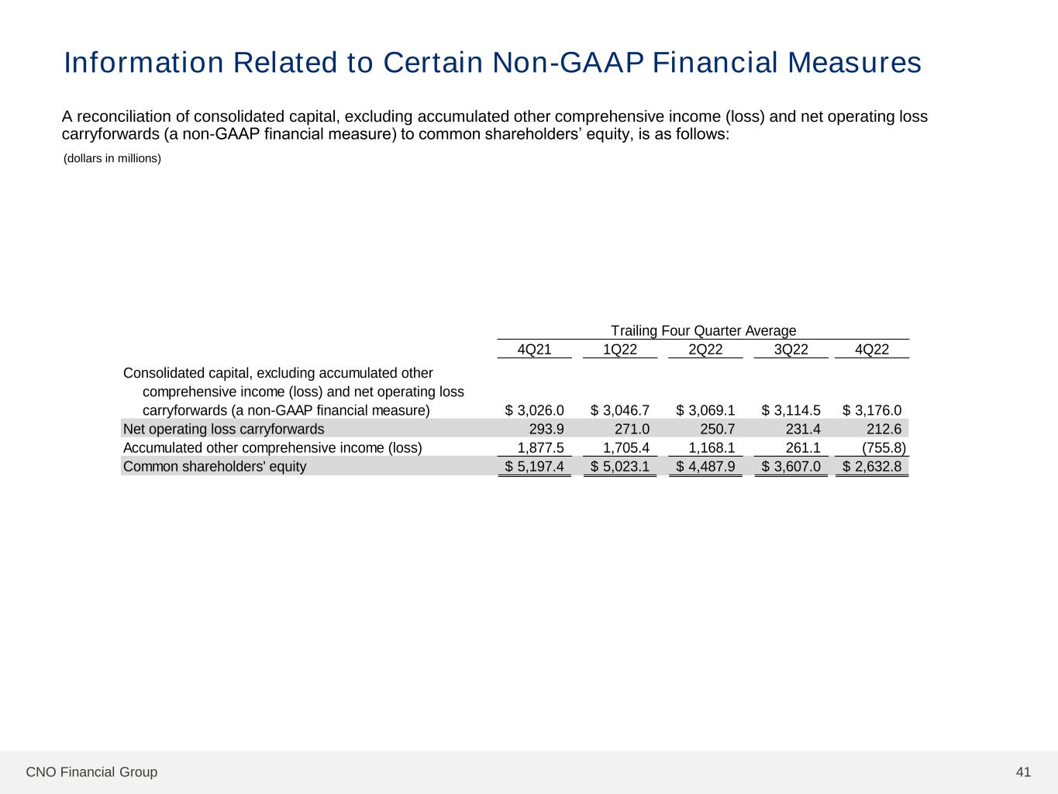The image size is (1058, 794).
Task: Select the 'Trailing Four Quarter Average' header
Action: [703, 330]
